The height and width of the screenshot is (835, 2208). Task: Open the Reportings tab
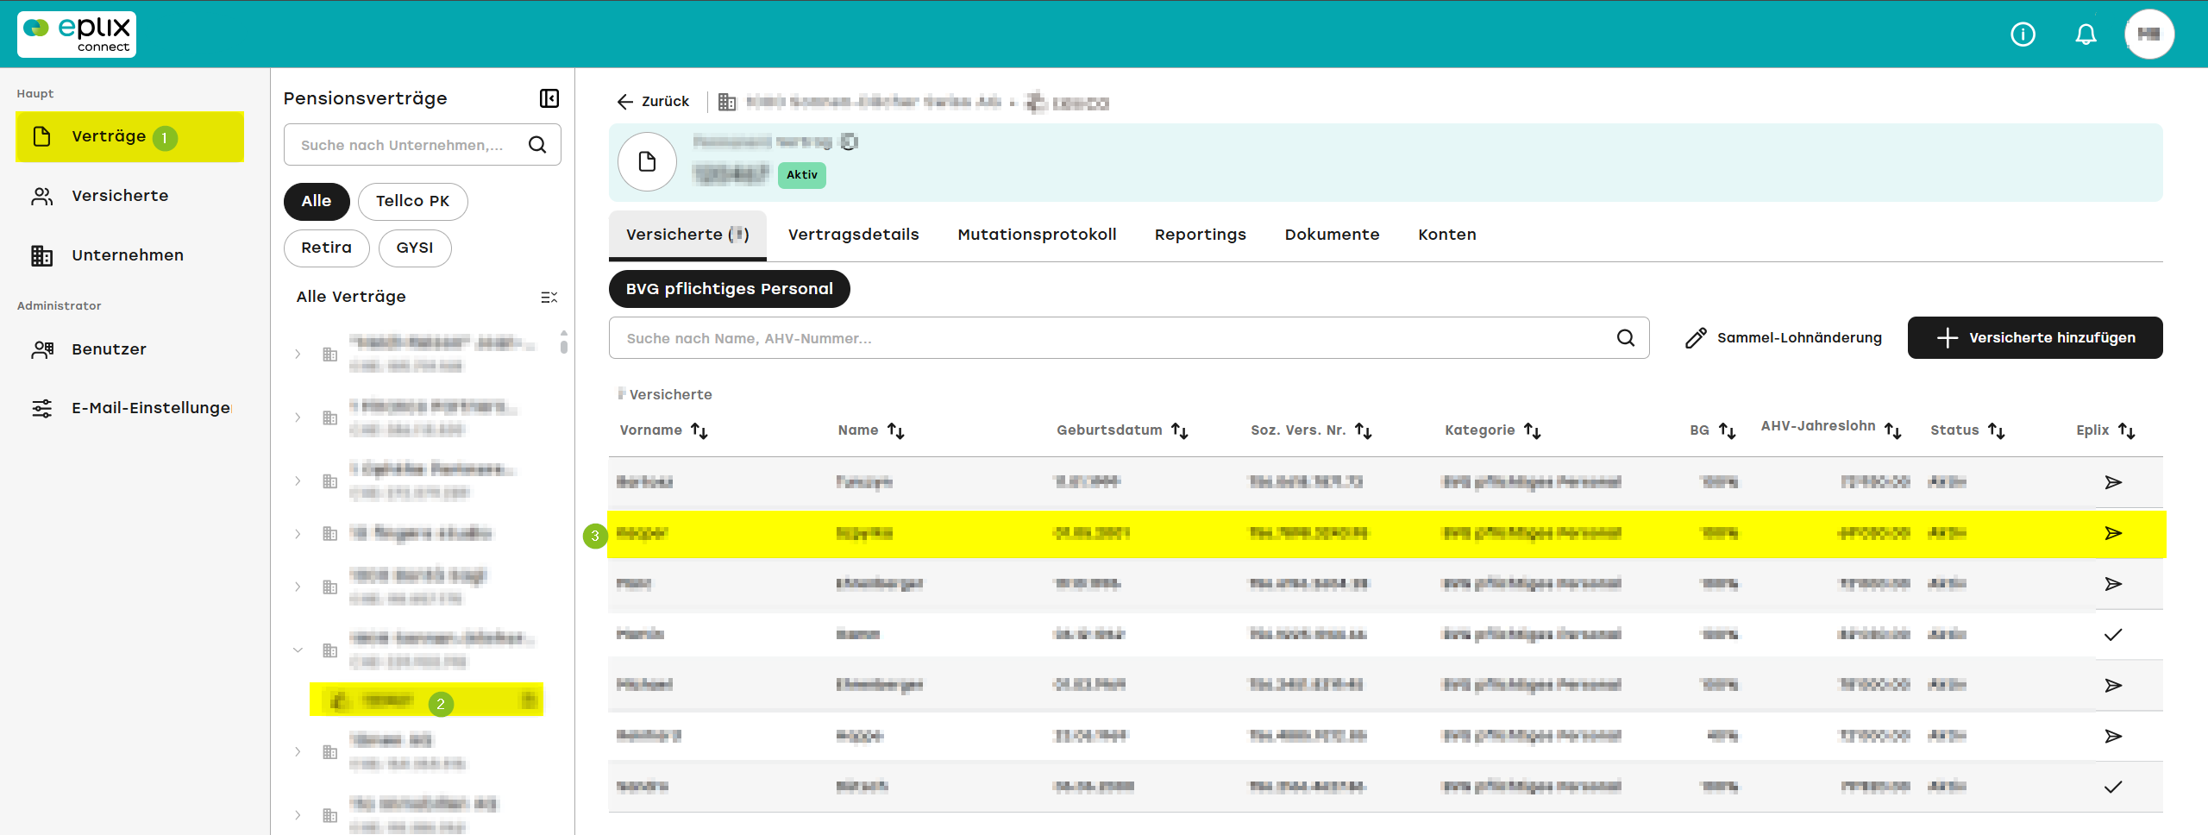point(1200,235)
